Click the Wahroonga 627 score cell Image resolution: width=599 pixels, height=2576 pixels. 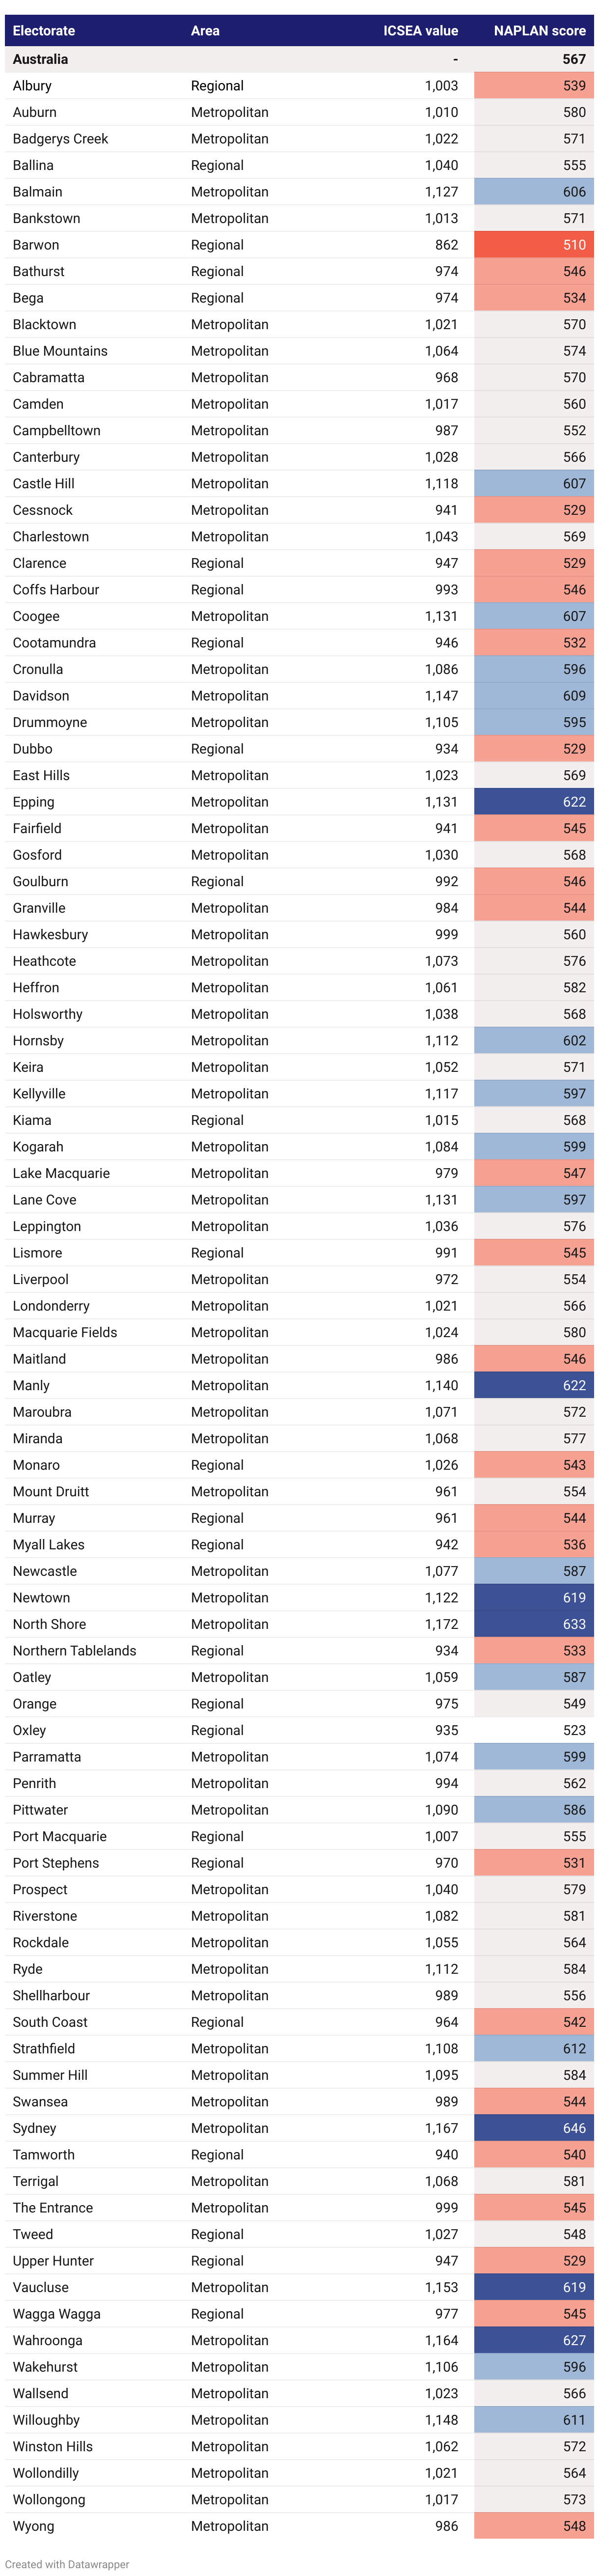[x=534, y=2340]
